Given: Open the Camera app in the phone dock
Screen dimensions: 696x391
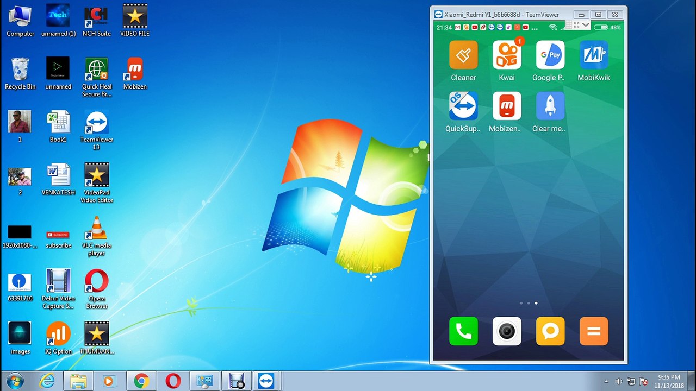Looking at the screenshot, I should 507,331.
